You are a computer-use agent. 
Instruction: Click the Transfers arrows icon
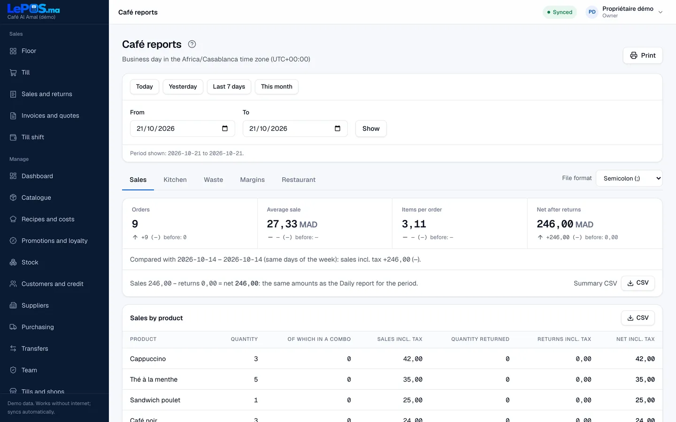pyautogui.click(x=13, y=349)
